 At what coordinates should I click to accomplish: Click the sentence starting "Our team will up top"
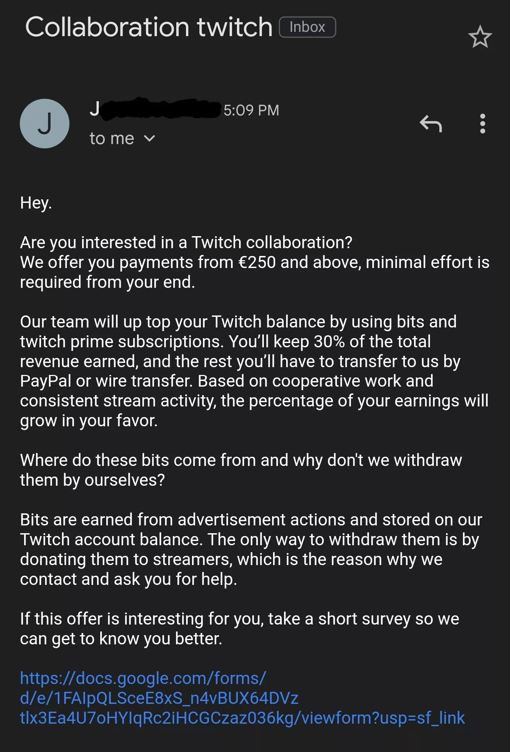click(238, 322)
